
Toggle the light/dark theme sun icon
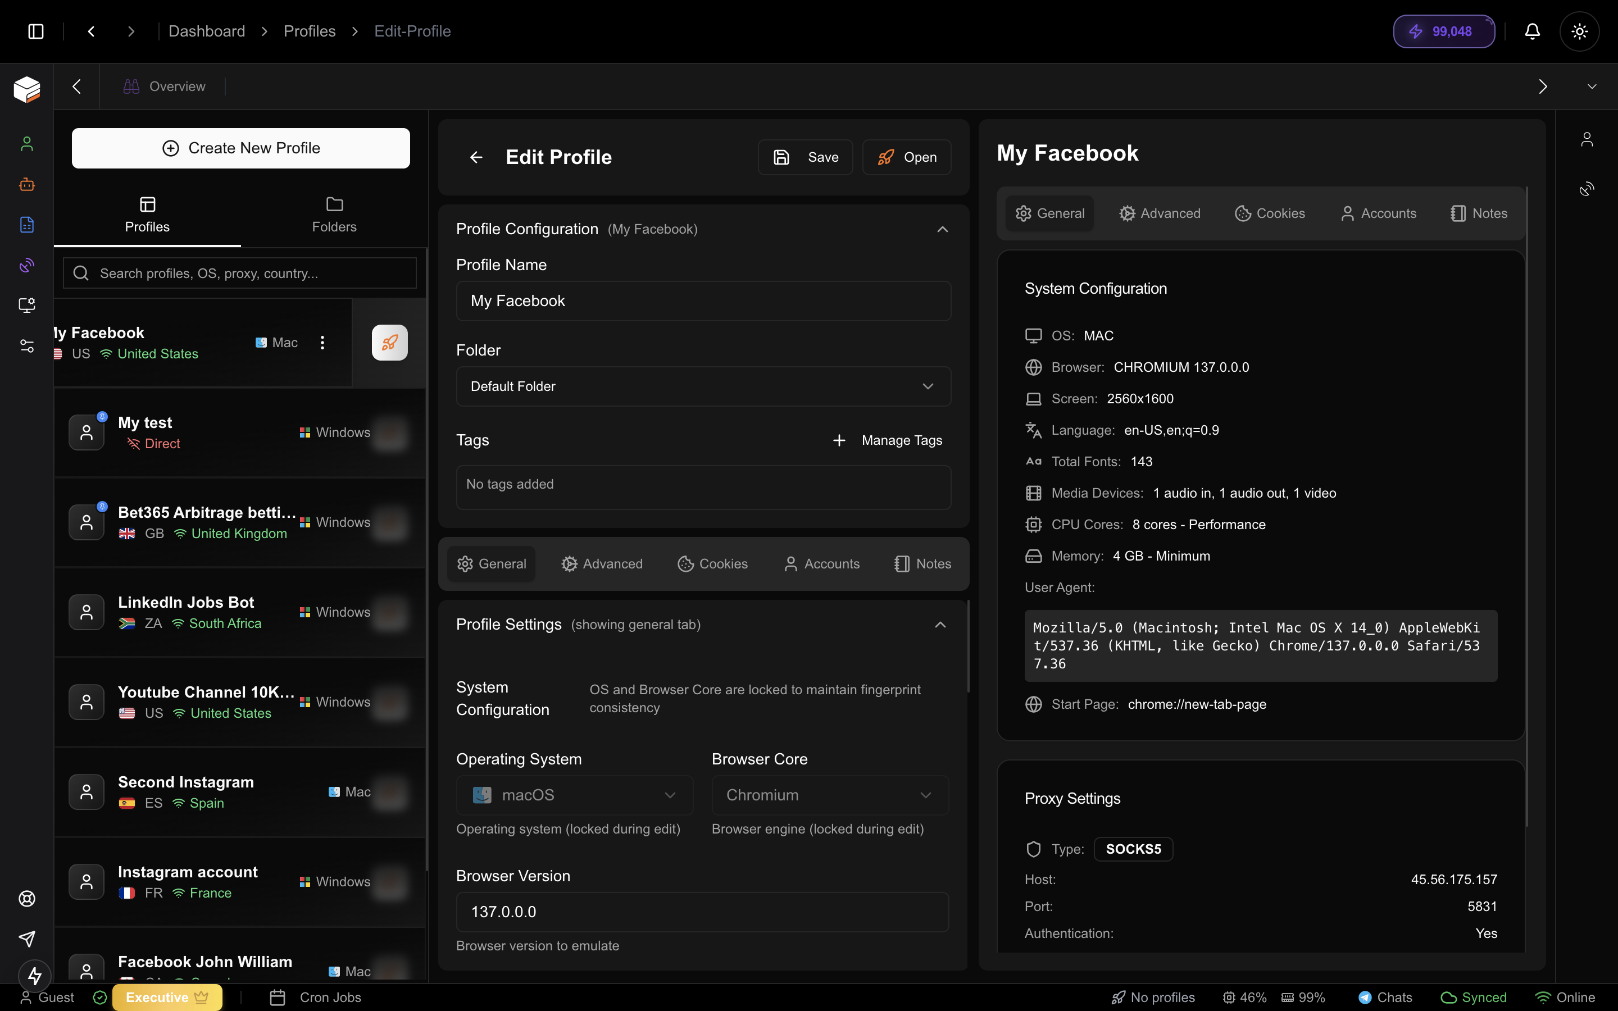[x=1579, y=31]
